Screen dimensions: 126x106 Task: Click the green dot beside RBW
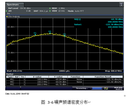click(x=50, y=8)
